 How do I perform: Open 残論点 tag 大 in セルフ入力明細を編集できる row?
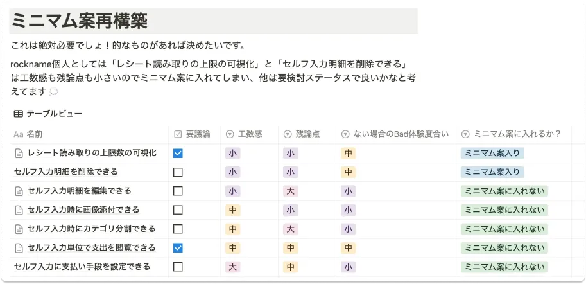point(290,191)
